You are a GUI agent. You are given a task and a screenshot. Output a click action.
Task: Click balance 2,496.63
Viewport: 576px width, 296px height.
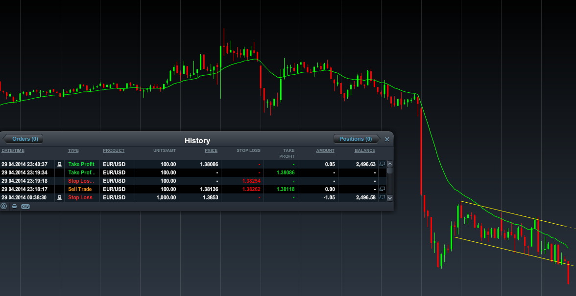[x=365, y=164]
